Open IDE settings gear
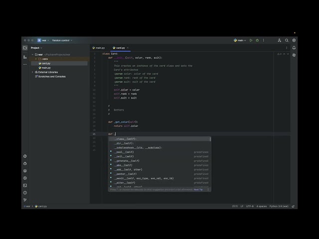Screen dimensions: 319x239 (294, 40)
